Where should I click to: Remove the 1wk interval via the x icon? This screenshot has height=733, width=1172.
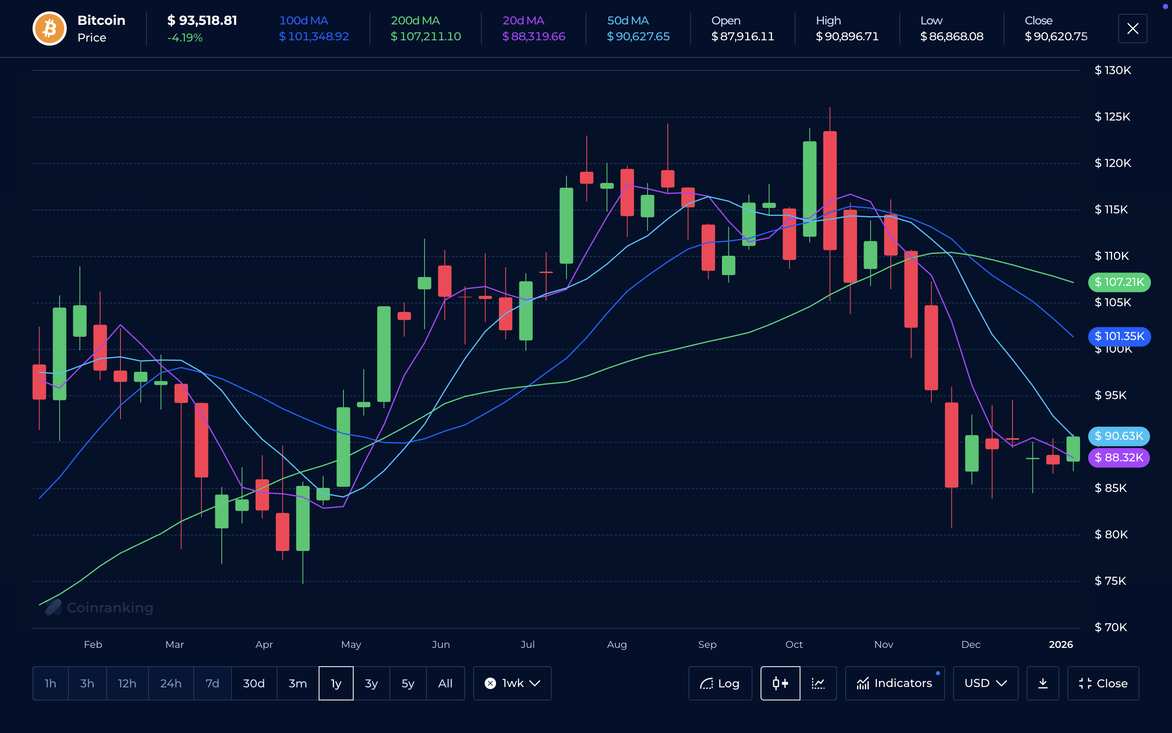(490, 683)
